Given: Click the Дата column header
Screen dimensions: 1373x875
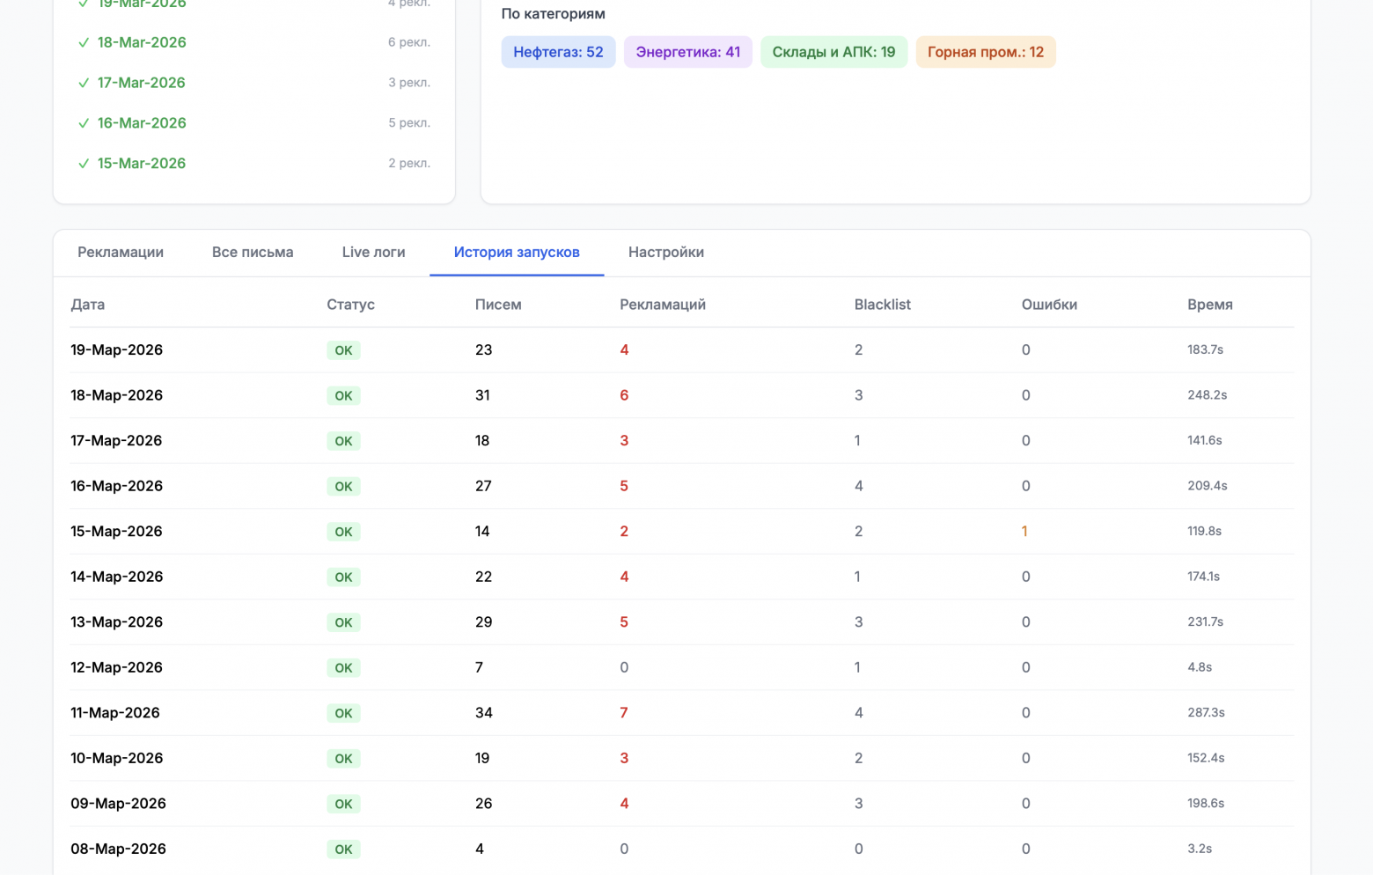Looking at the screenshot, I should [88, 305].
